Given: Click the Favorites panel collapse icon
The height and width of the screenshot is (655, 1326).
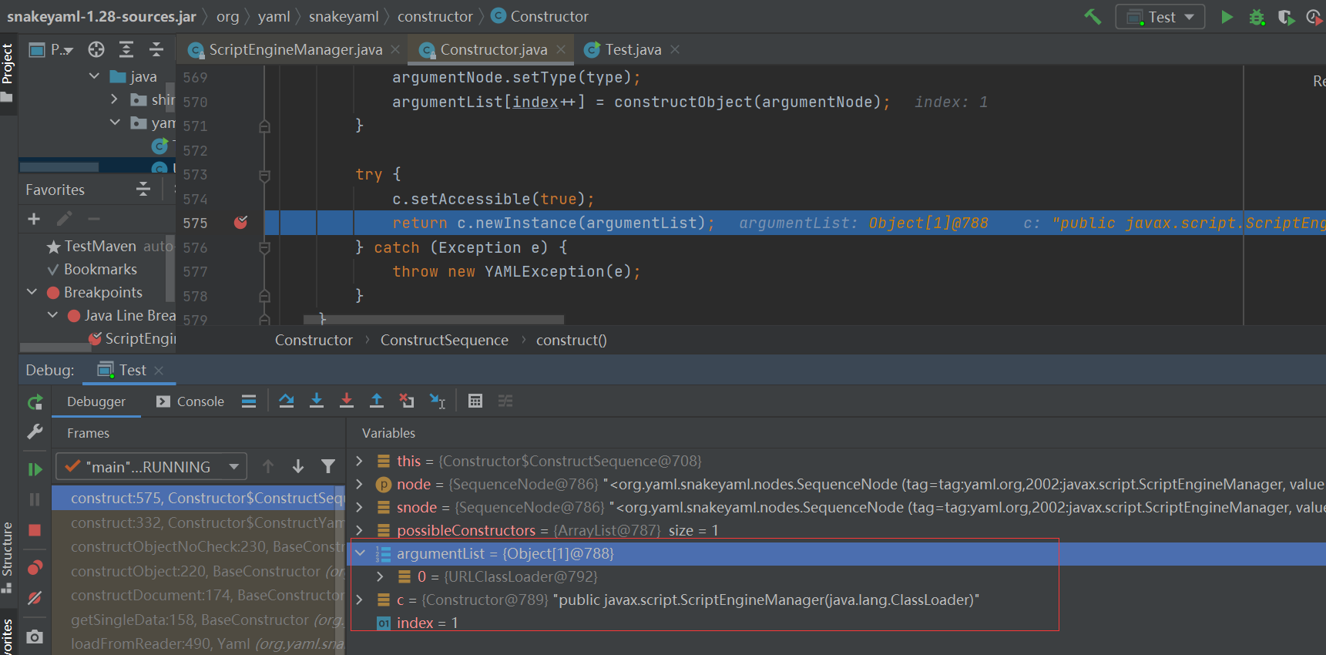Looking at the screenshot, I should click(143, 190).
